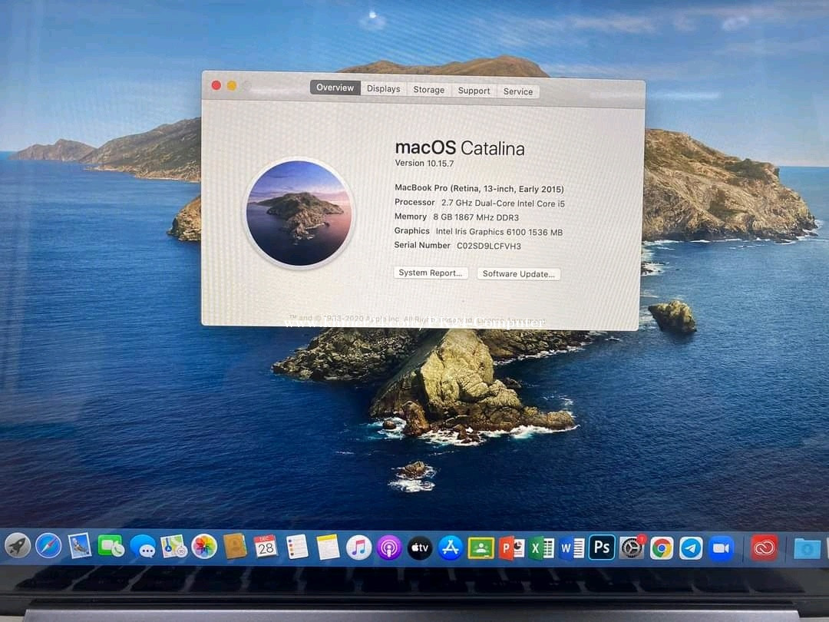Open Music from the Dock
Viewport: 829px width, 622px height.
click(x=358, y=548)
